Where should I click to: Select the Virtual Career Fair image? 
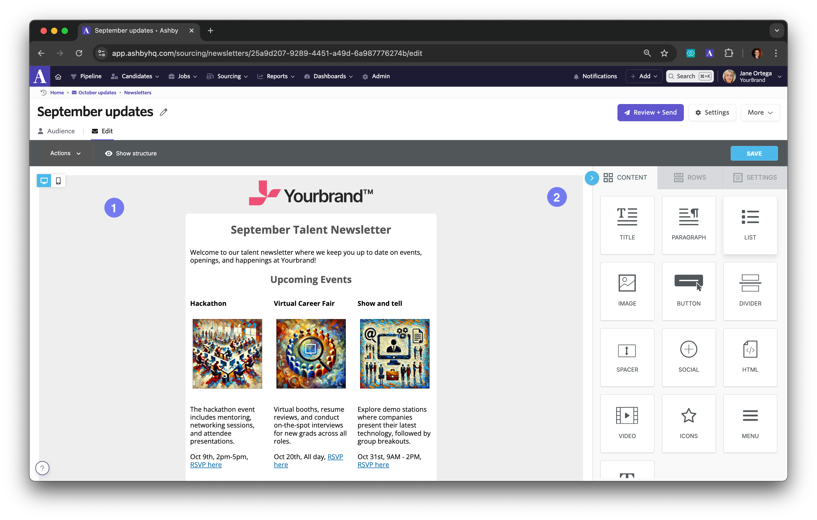tap(311, 353)
